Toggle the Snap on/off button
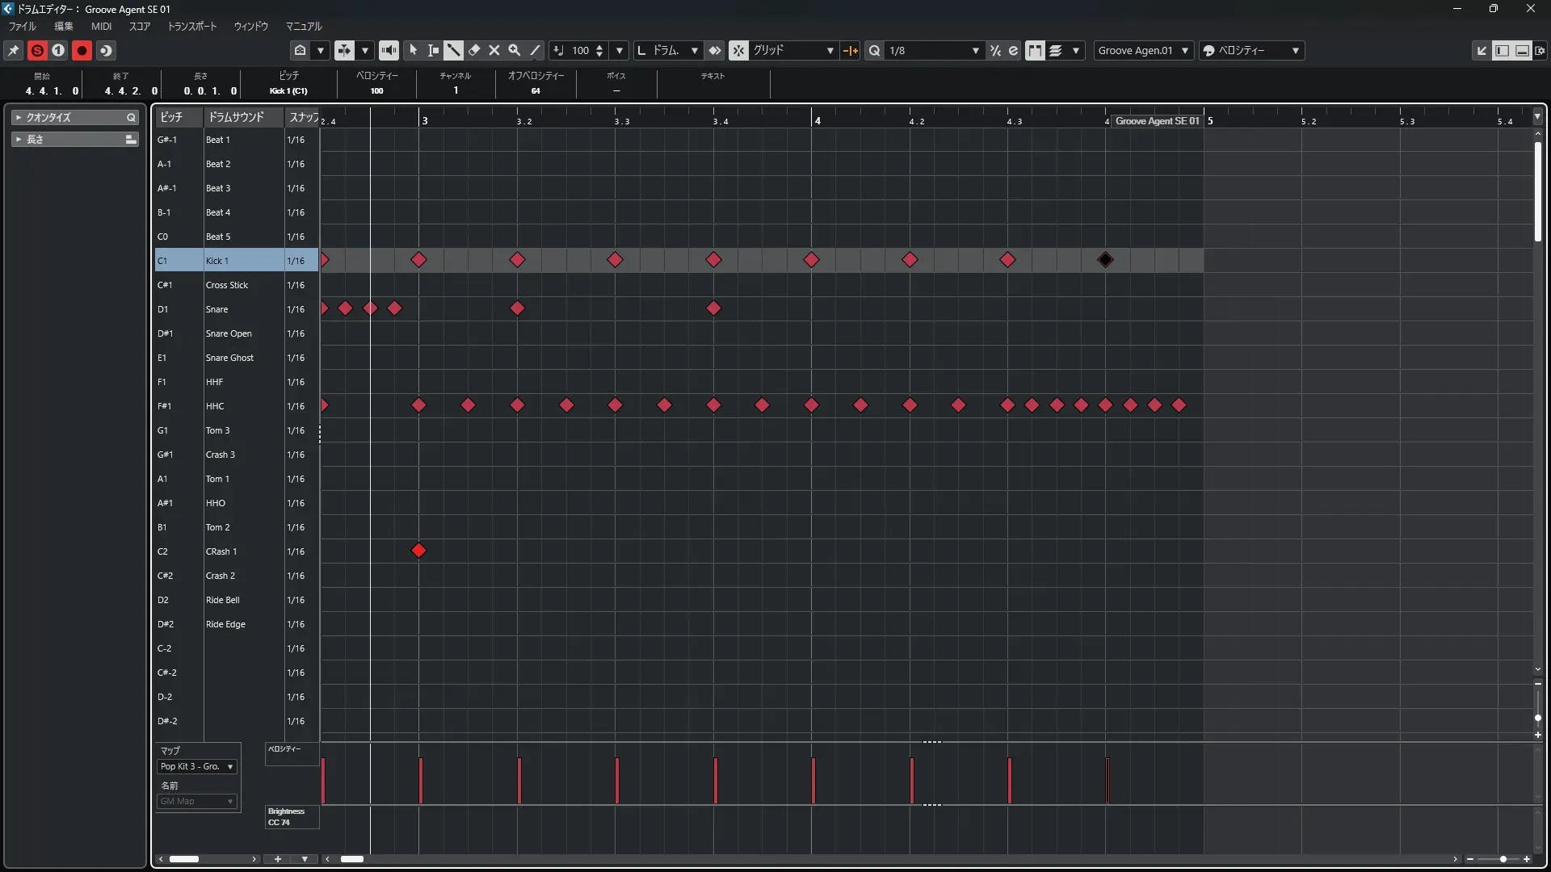 click(x=738, y=50)
